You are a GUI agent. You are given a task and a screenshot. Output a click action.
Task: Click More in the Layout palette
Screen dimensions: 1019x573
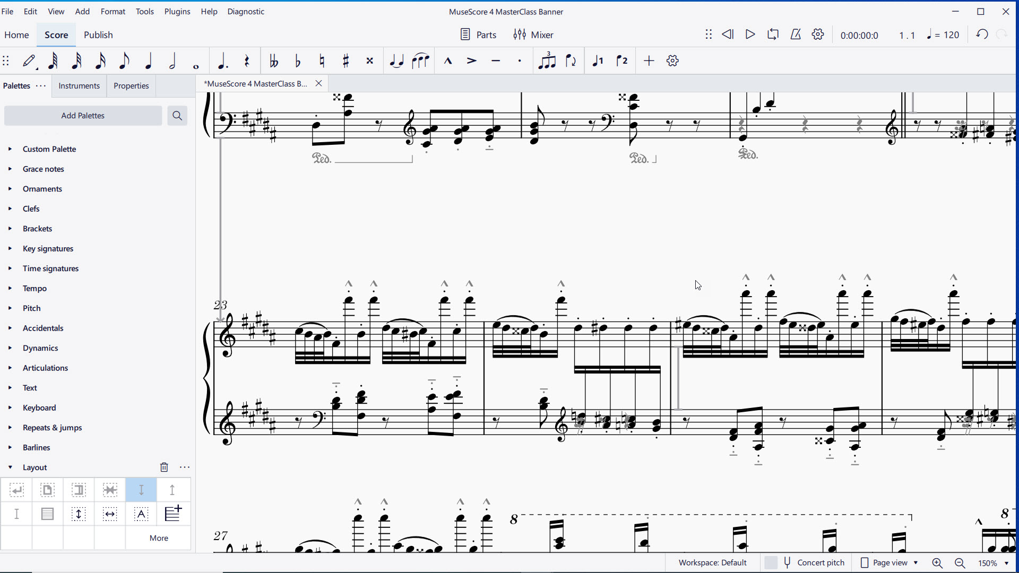coord(159,537)
